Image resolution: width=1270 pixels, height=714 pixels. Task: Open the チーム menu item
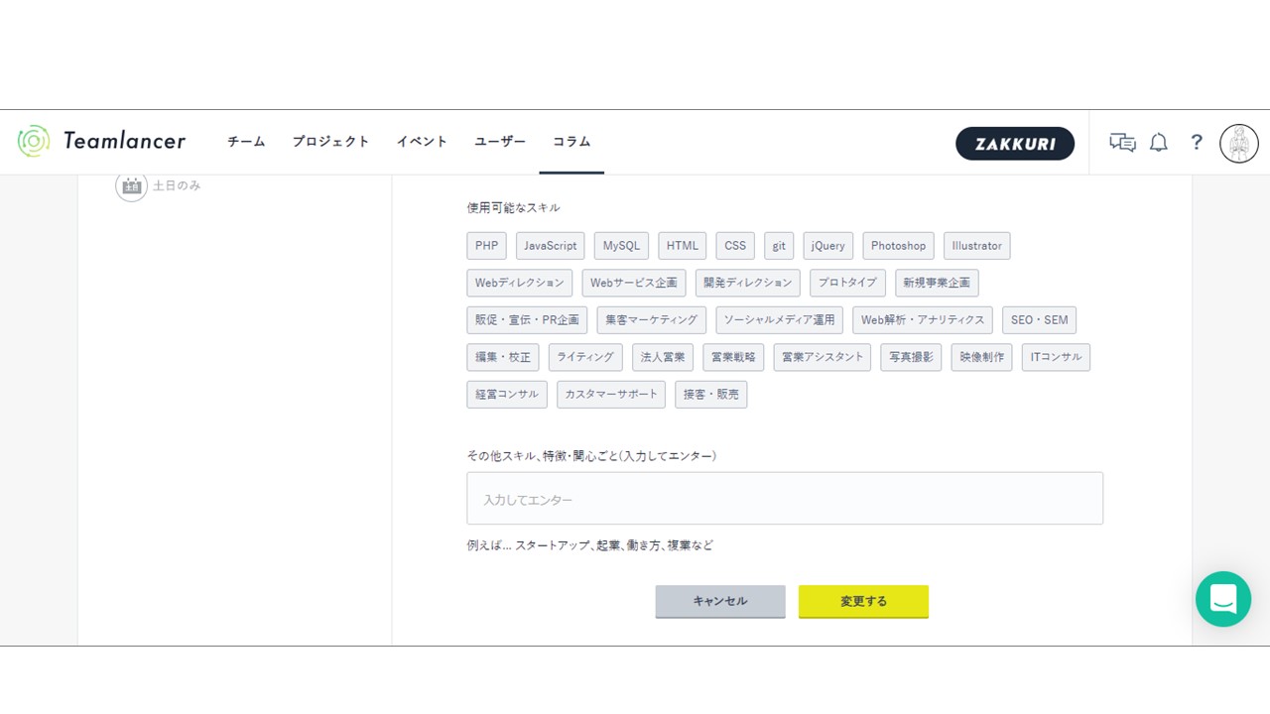246,142
